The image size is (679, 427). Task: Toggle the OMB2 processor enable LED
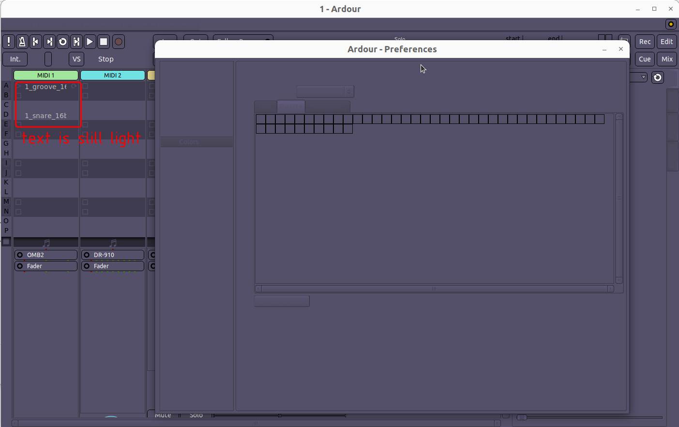[20, 255]
